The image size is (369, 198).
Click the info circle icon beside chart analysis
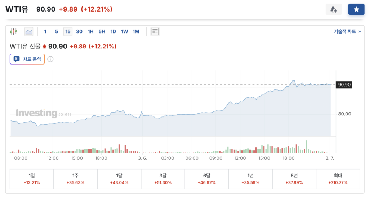click(x=50, y=59)
